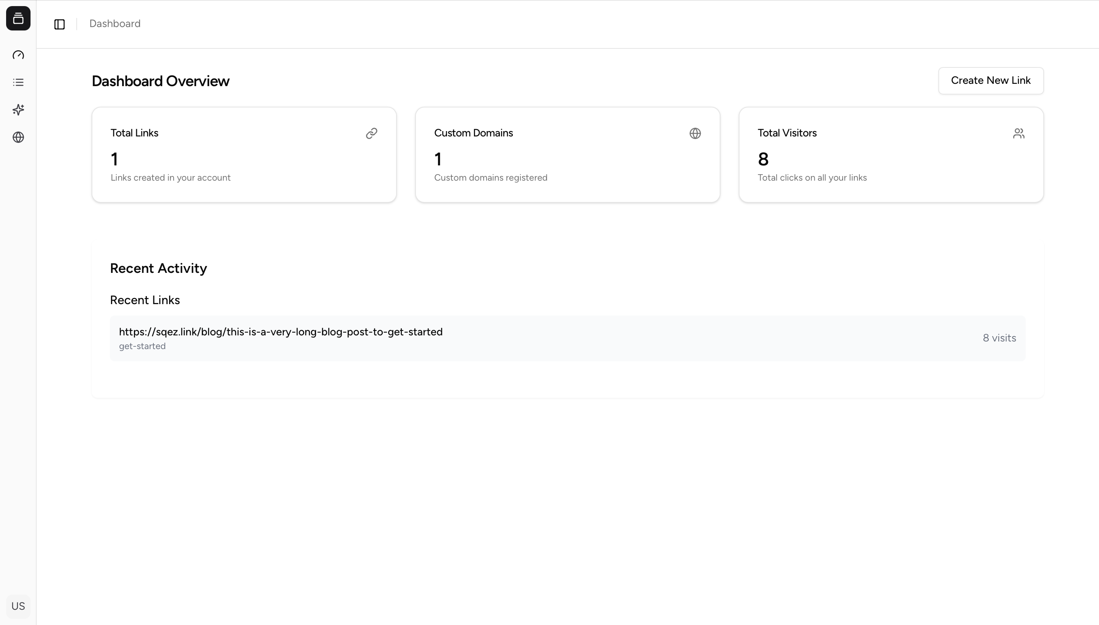Click the 8 visits count

pos(999,338)
